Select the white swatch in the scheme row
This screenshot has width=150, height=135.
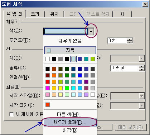tap(48, 59)
